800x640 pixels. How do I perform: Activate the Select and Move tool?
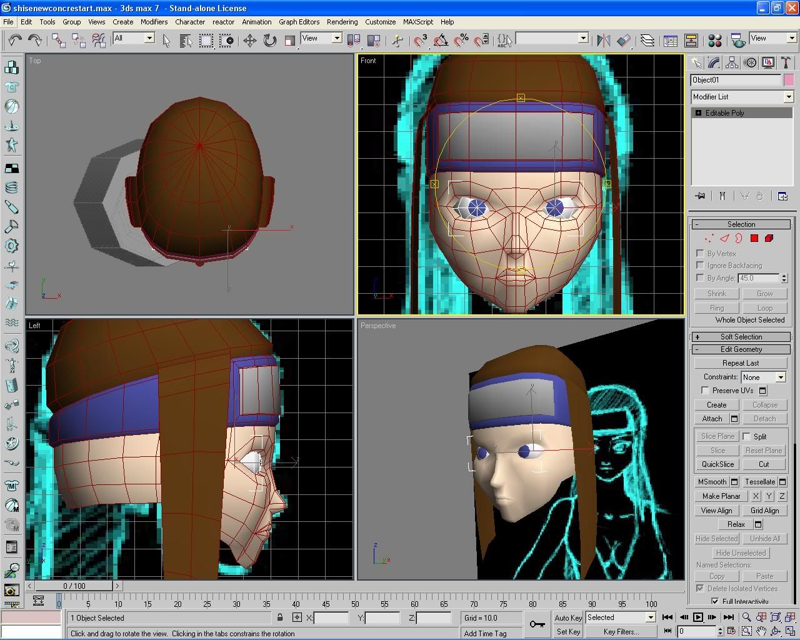click(x=249, y=41)
